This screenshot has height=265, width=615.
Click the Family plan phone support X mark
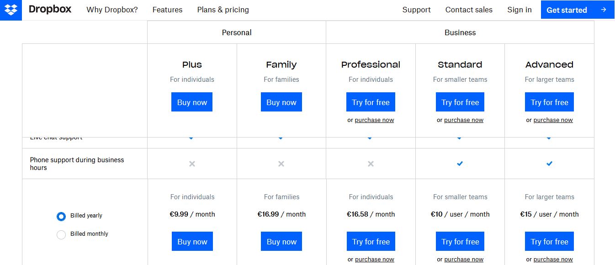(x=281, y=164)
